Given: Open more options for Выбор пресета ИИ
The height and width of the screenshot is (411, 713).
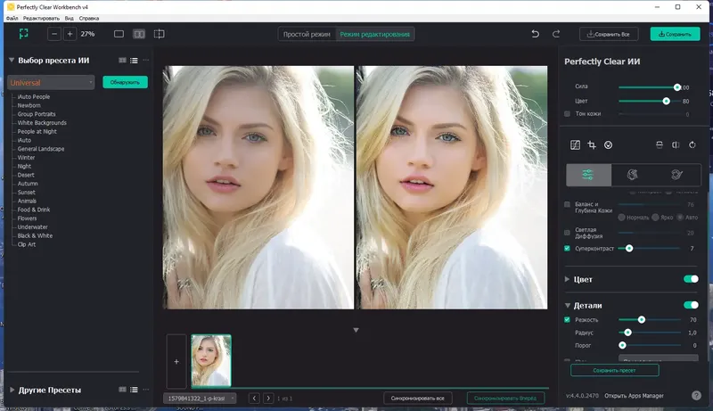Looking at the screenshot, I should pyautogui.click(x=146, y=60).
